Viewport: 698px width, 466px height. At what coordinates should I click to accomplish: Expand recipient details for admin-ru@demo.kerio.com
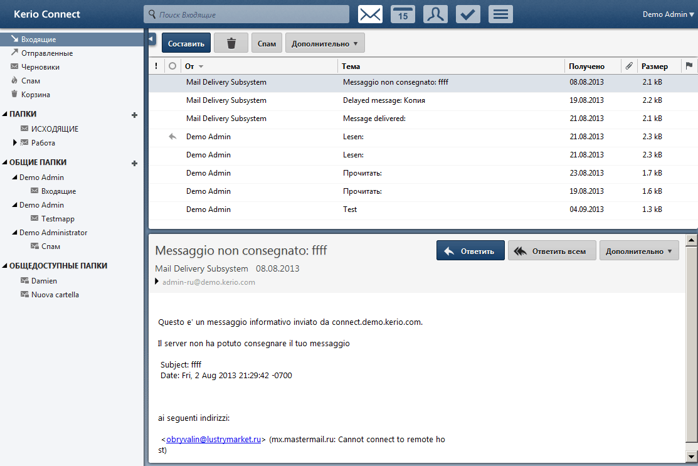point(157,282)
